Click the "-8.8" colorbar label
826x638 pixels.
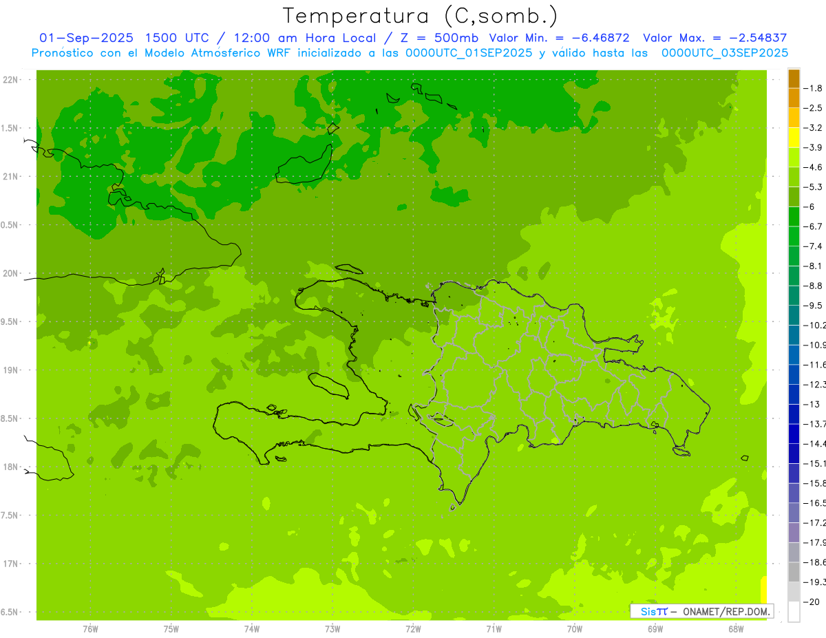813,286
